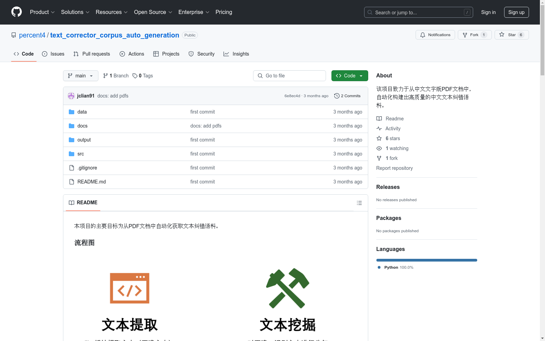The height and width of the screenshot is (341, 545).
Task: Open the Pull requests tab
Action: (x=92, y=54)
